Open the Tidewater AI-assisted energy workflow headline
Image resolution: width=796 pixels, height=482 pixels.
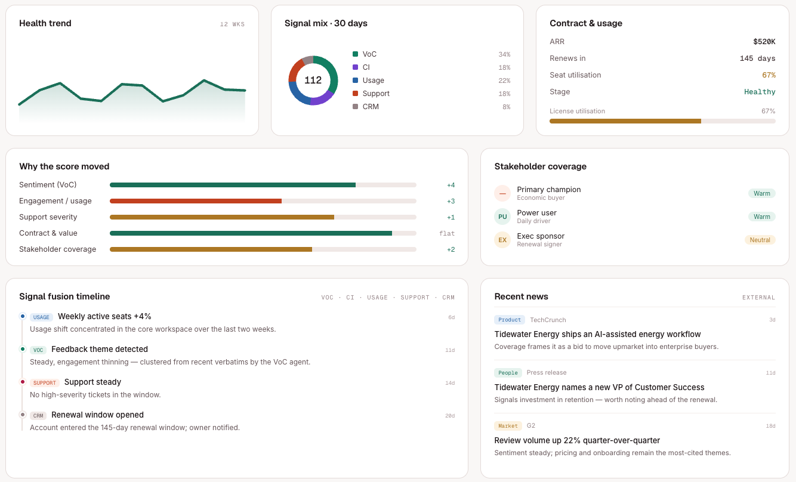click(x=597, y=335)
